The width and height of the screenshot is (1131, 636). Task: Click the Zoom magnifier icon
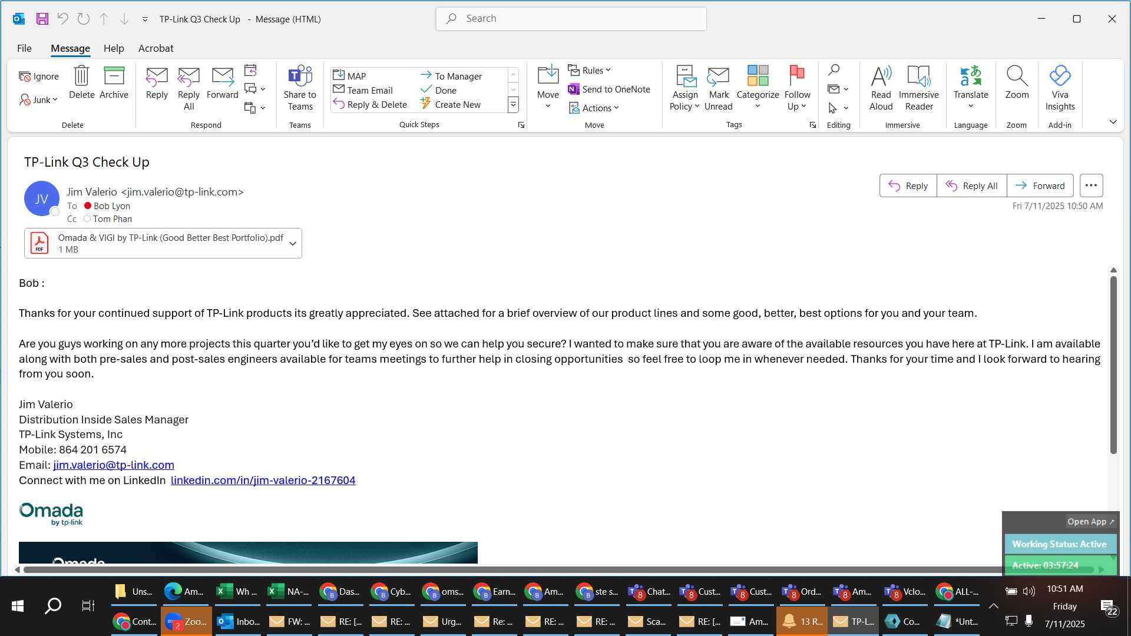(1017, 82)
